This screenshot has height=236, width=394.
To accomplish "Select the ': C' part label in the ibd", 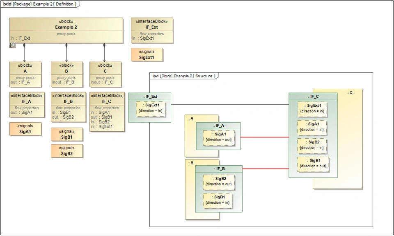I will pyautogui.click(x=350, y=93).
